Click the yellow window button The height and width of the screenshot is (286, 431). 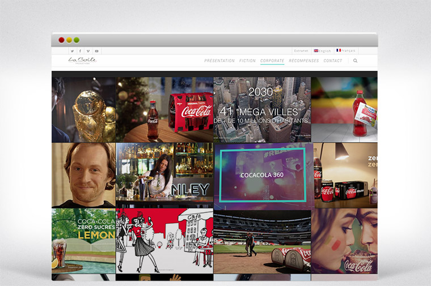point(69,40)
